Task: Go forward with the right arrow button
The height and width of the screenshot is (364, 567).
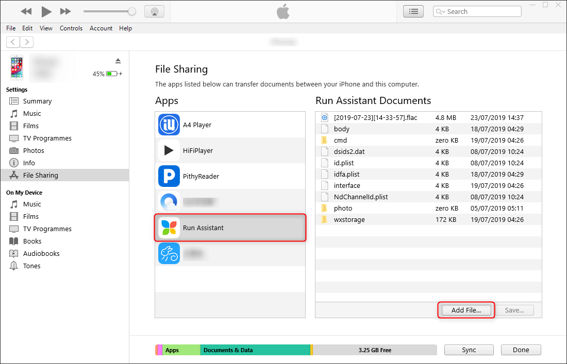Action: pos(27,42)
